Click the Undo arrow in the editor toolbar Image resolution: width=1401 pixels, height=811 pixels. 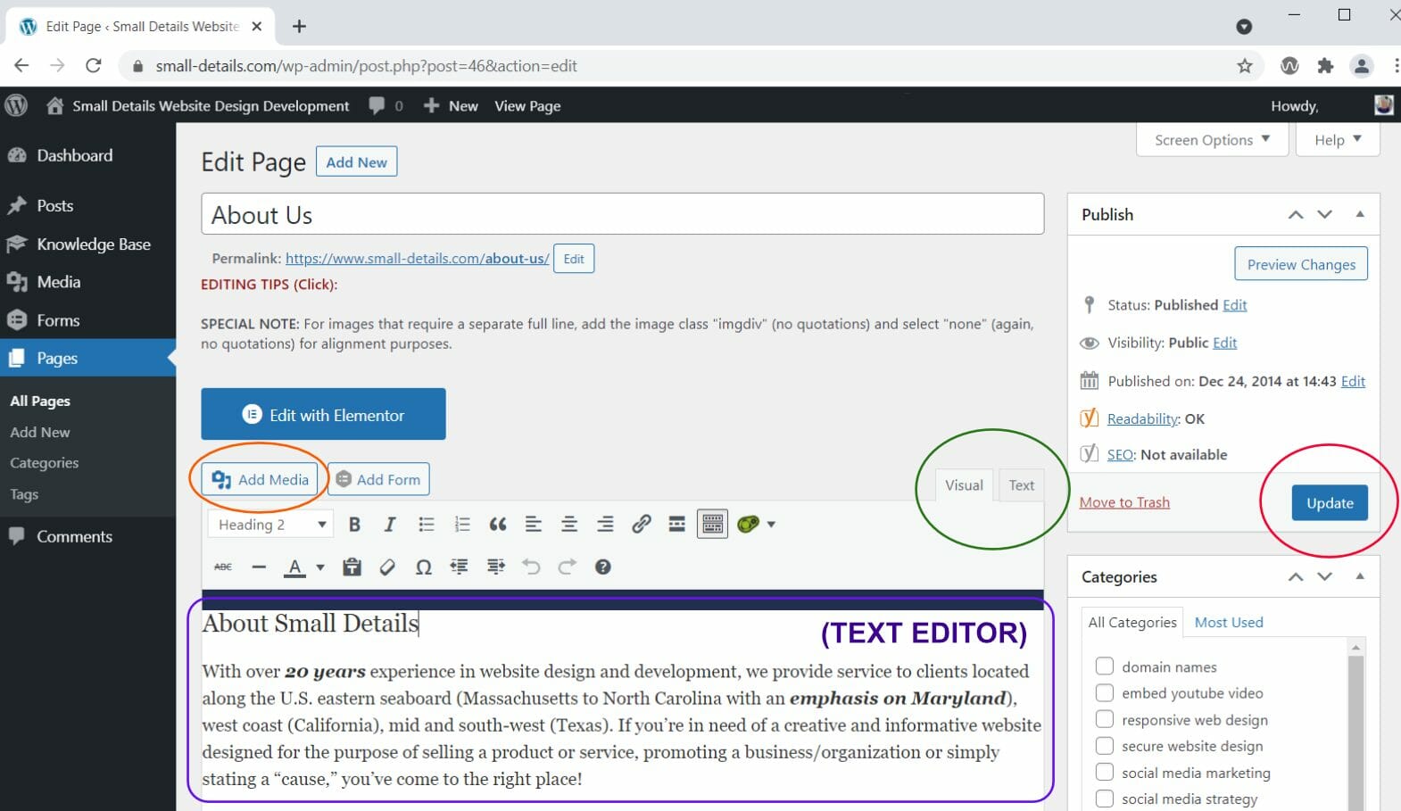click(531, 567)
